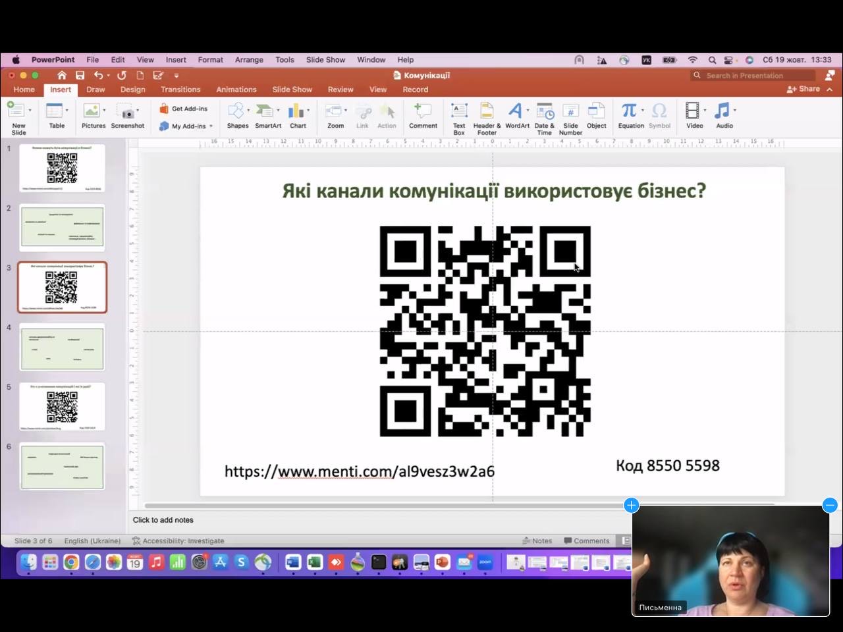Insert WordArt
The height and width of the screenshot is (632, 843).
(516, 116)
